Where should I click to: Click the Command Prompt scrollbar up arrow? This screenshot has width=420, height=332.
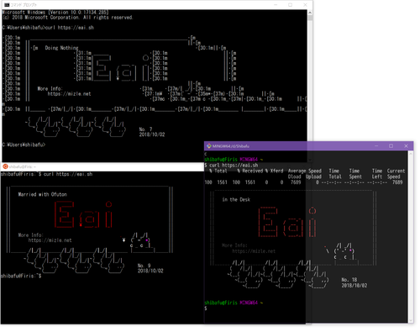coord(310,13)
